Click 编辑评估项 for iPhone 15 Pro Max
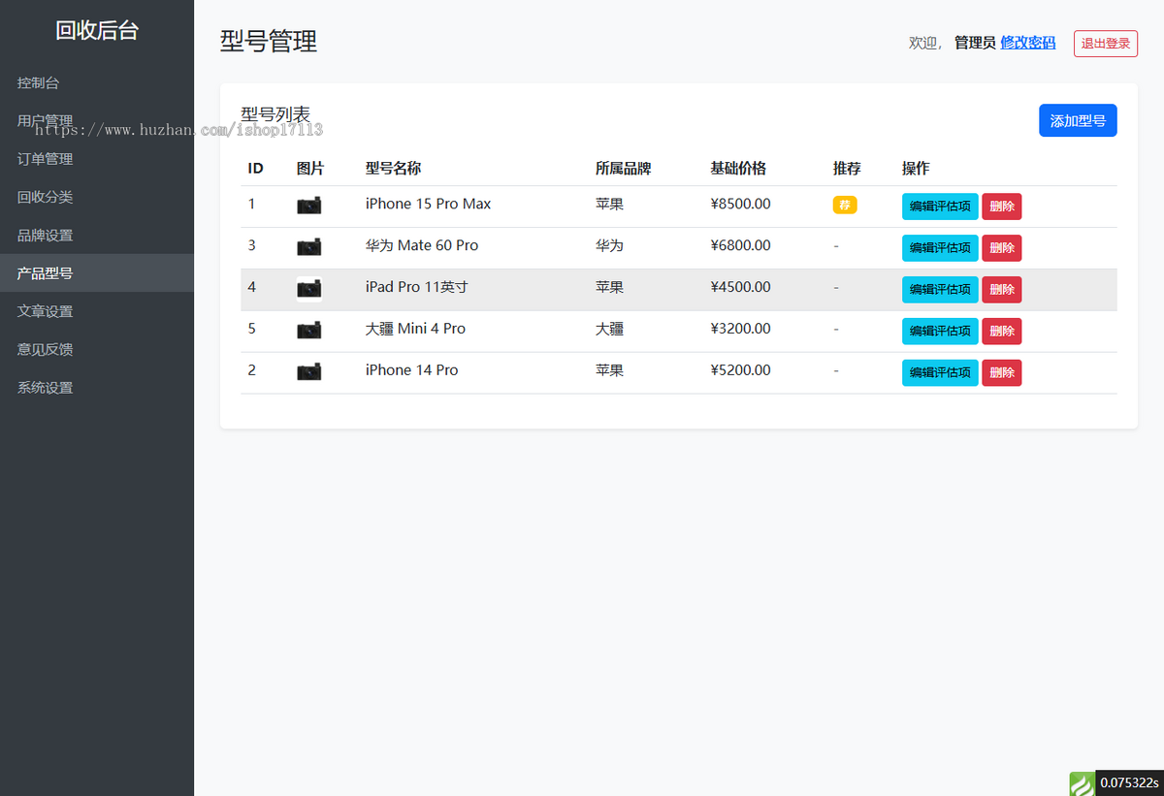1164x796 pixels. [x=940, y=207]
